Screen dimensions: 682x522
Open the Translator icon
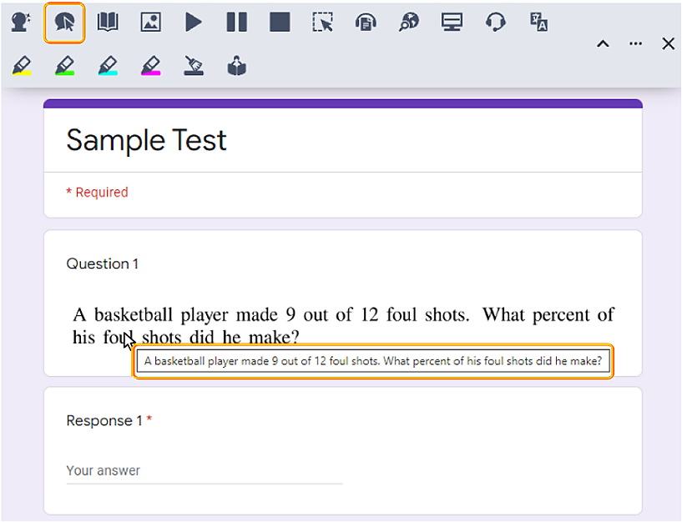[x=538, y=22]
